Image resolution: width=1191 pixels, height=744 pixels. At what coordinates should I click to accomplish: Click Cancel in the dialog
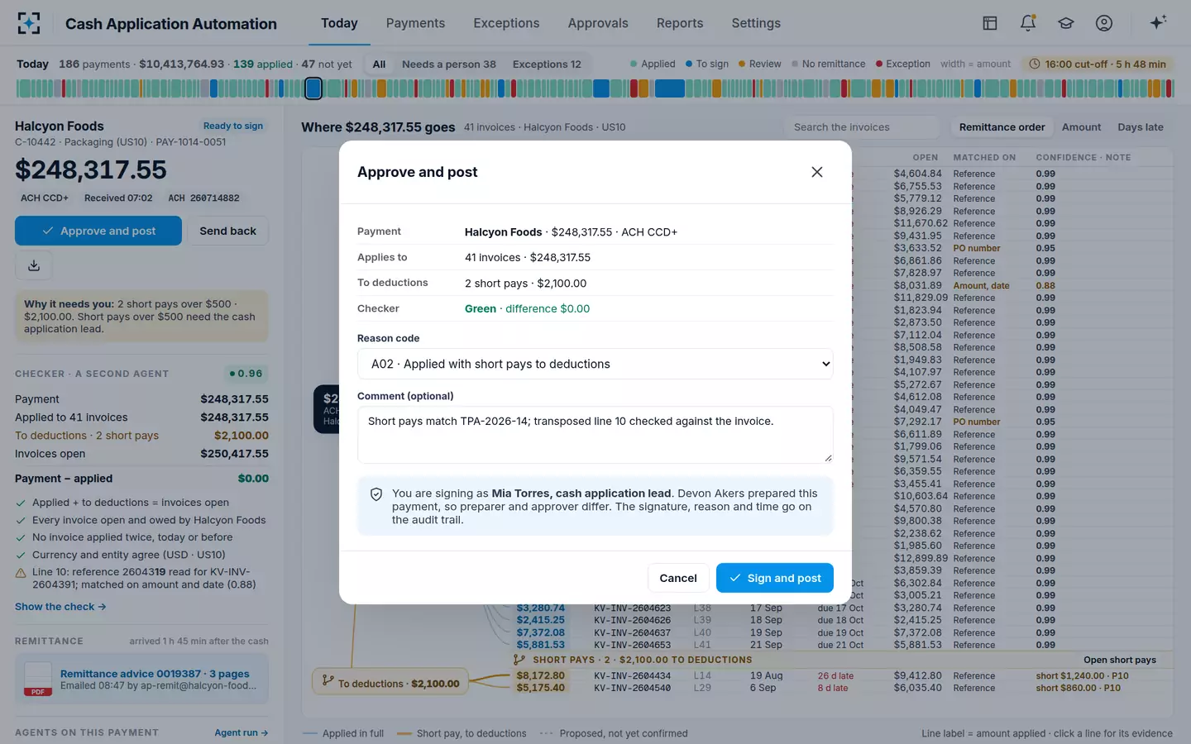(678, 578)
